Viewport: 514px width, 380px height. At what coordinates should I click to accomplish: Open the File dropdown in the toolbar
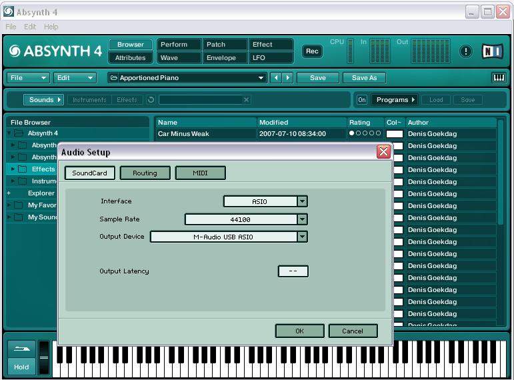pyautogui.click(x=28, y=78)
